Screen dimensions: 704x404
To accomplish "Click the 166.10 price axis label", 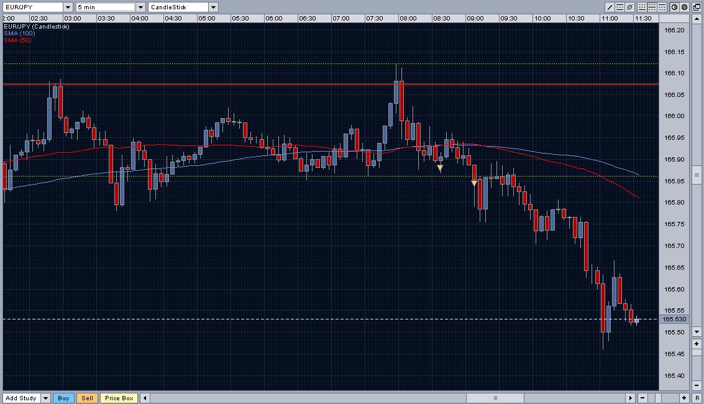I will [674, 73].
